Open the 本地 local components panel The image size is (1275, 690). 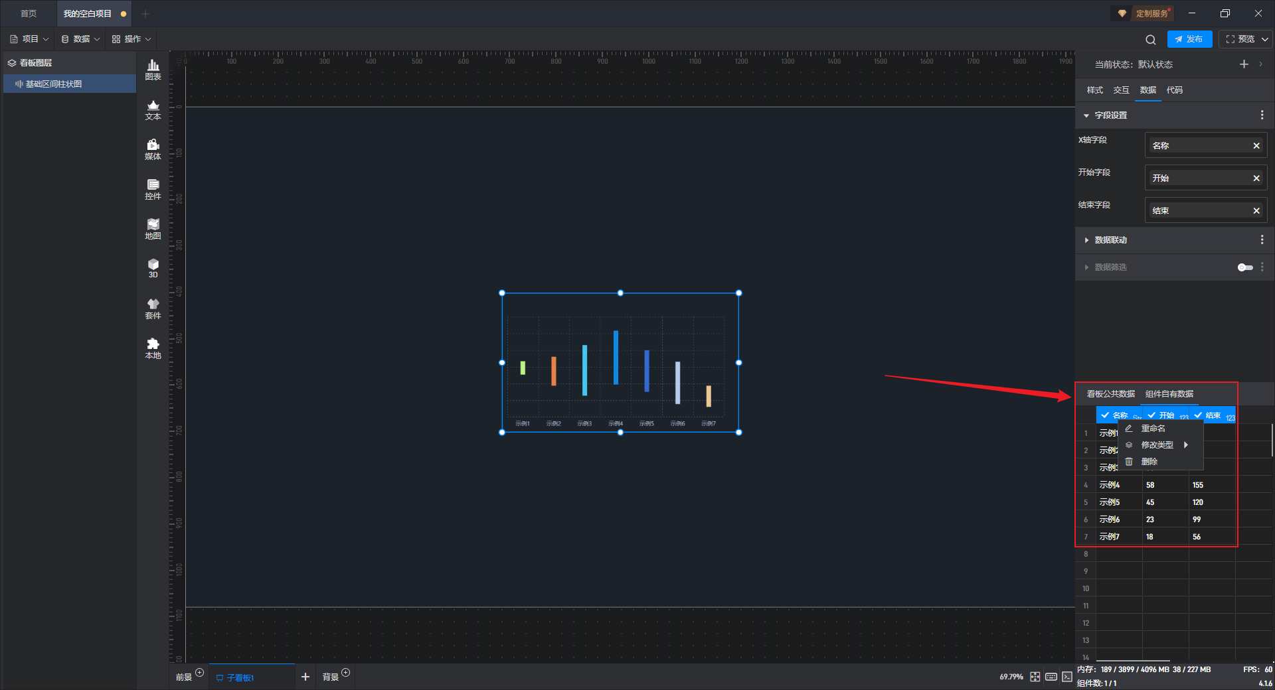(x=153, y=348)
